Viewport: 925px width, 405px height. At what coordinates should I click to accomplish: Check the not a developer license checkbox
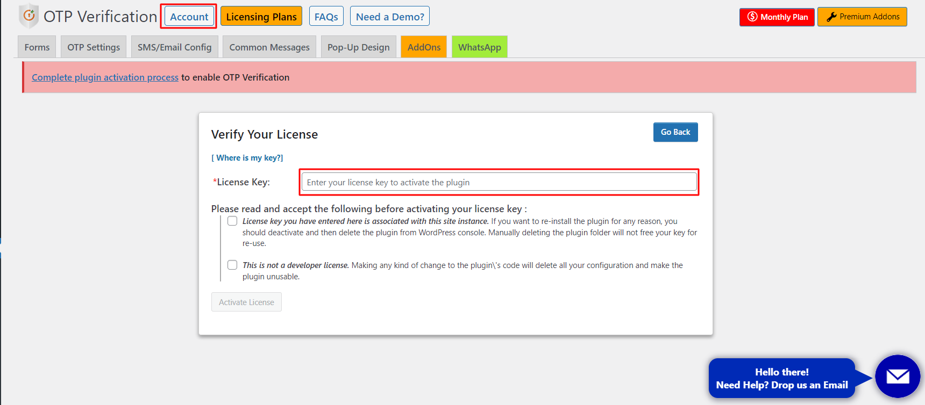coord(232,265)
